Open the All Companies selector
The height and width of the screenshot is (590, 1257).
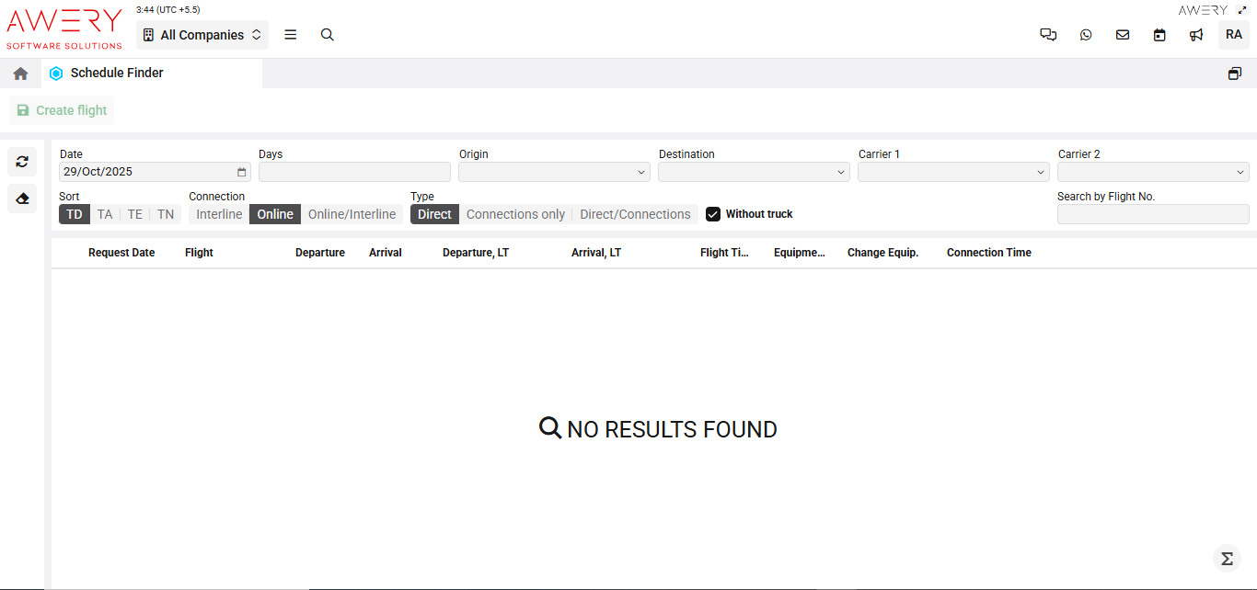point(202,35)
